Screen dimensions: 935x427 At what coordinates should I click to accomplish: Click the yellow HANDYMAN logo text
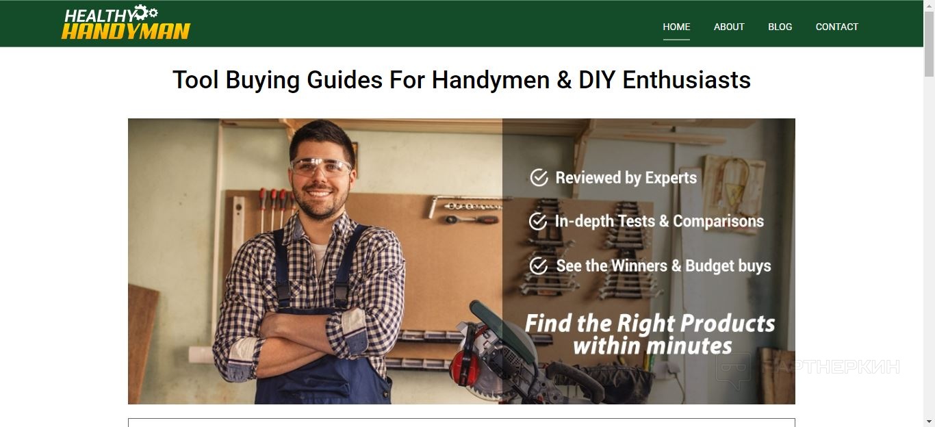tap(126, 31)
